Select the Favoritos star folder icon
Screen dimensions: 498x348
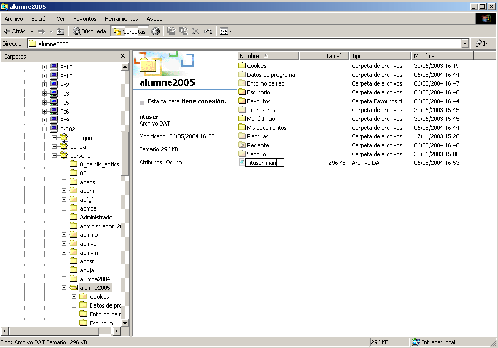tap(242, 101)
